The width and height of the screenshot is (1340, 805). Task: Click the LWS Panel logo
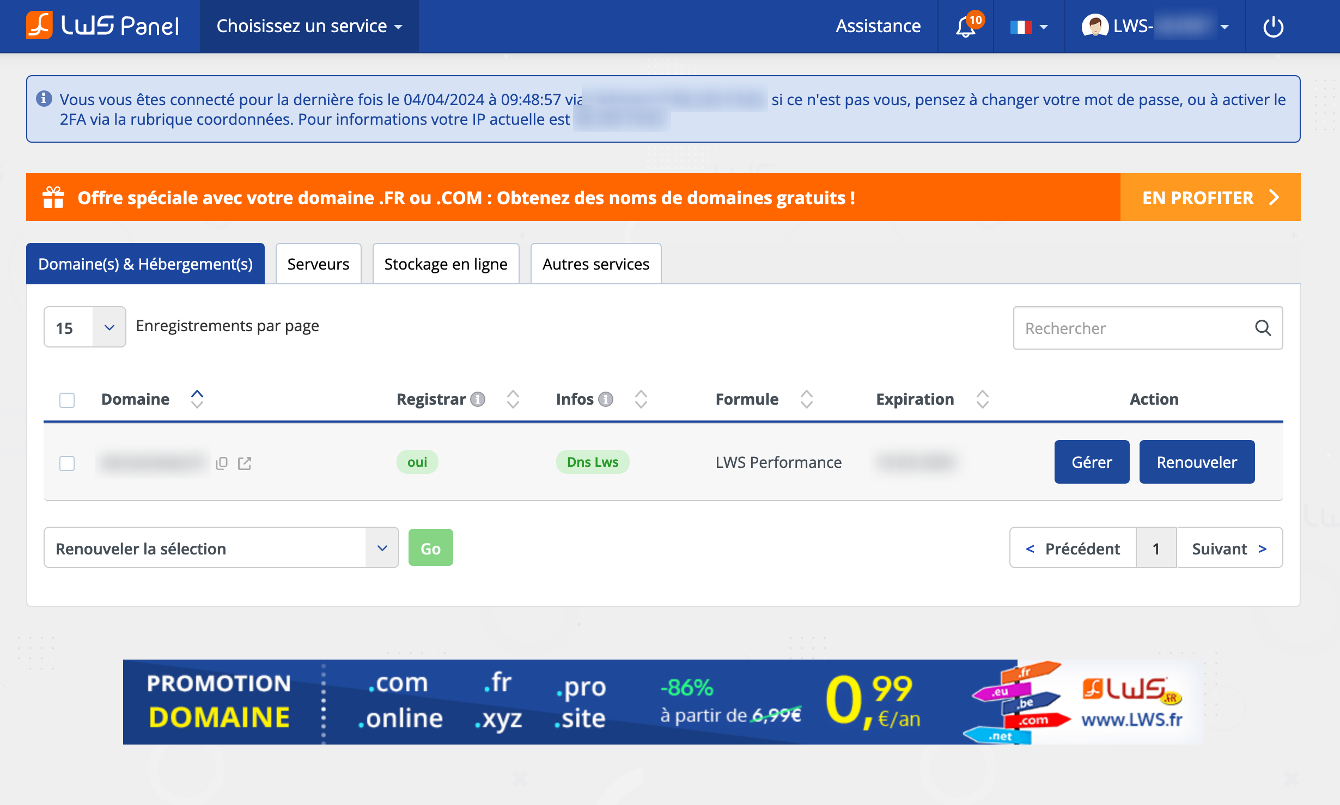tap(102, 26)
